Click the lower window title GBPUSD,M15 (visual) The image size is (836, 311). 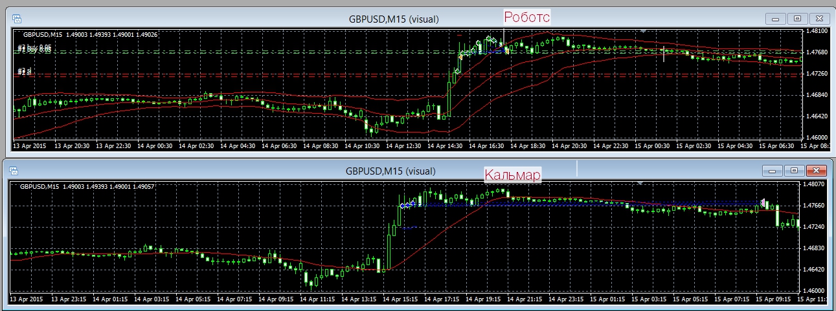click(x=391, y=171)
